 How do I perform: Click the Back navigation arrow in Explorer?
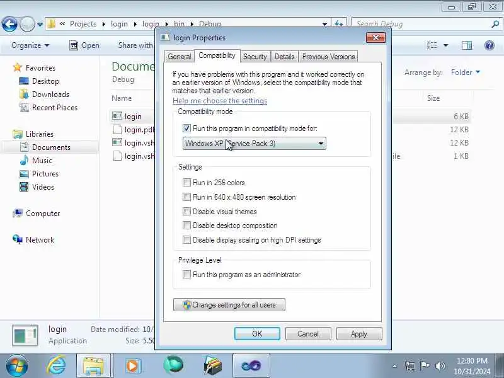pos(9,24)
